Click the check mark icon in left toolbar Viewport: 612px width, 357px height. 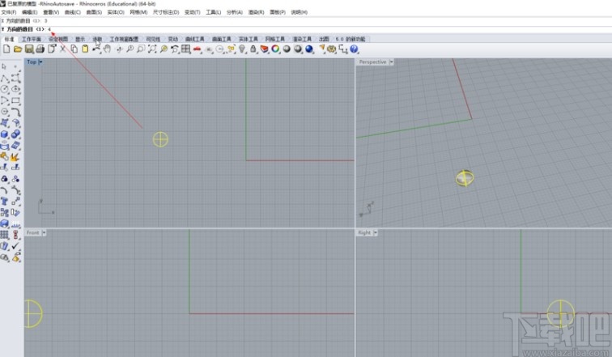15,247
